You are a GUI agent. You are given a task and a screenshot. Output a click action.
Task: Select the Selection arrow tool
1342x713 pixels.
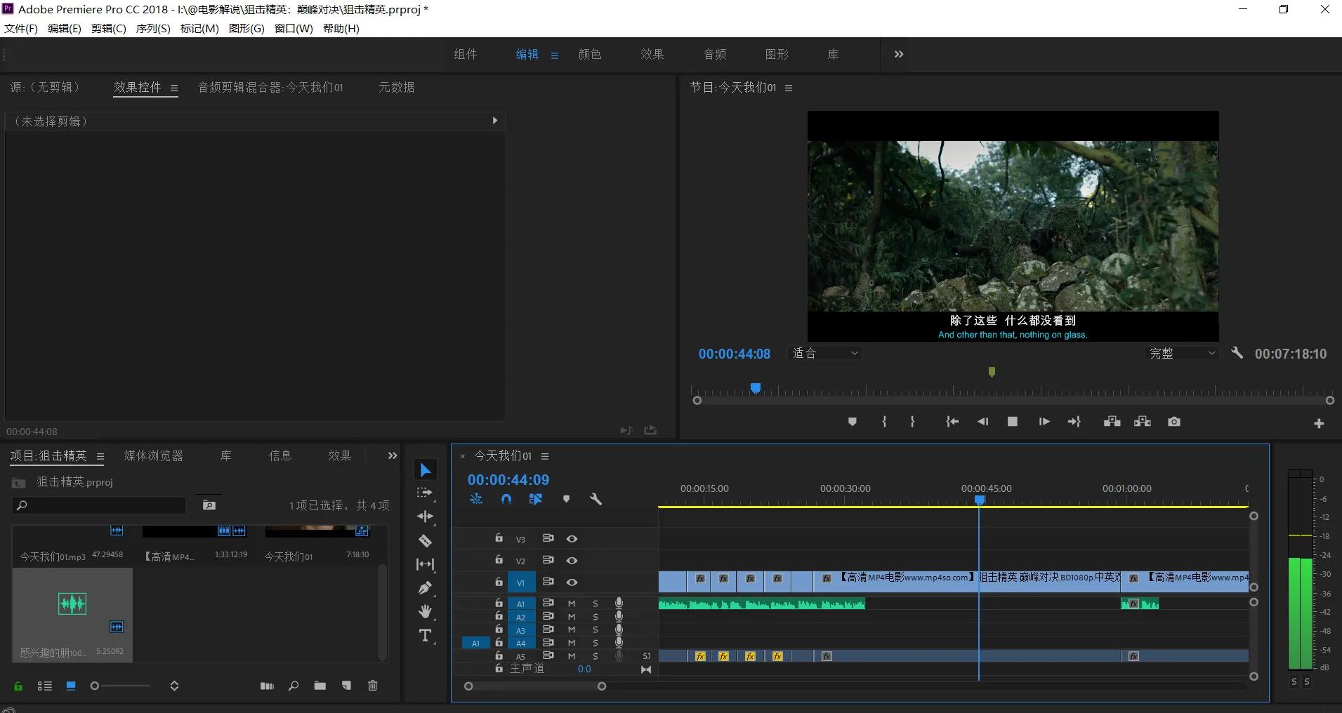[425, 469]
